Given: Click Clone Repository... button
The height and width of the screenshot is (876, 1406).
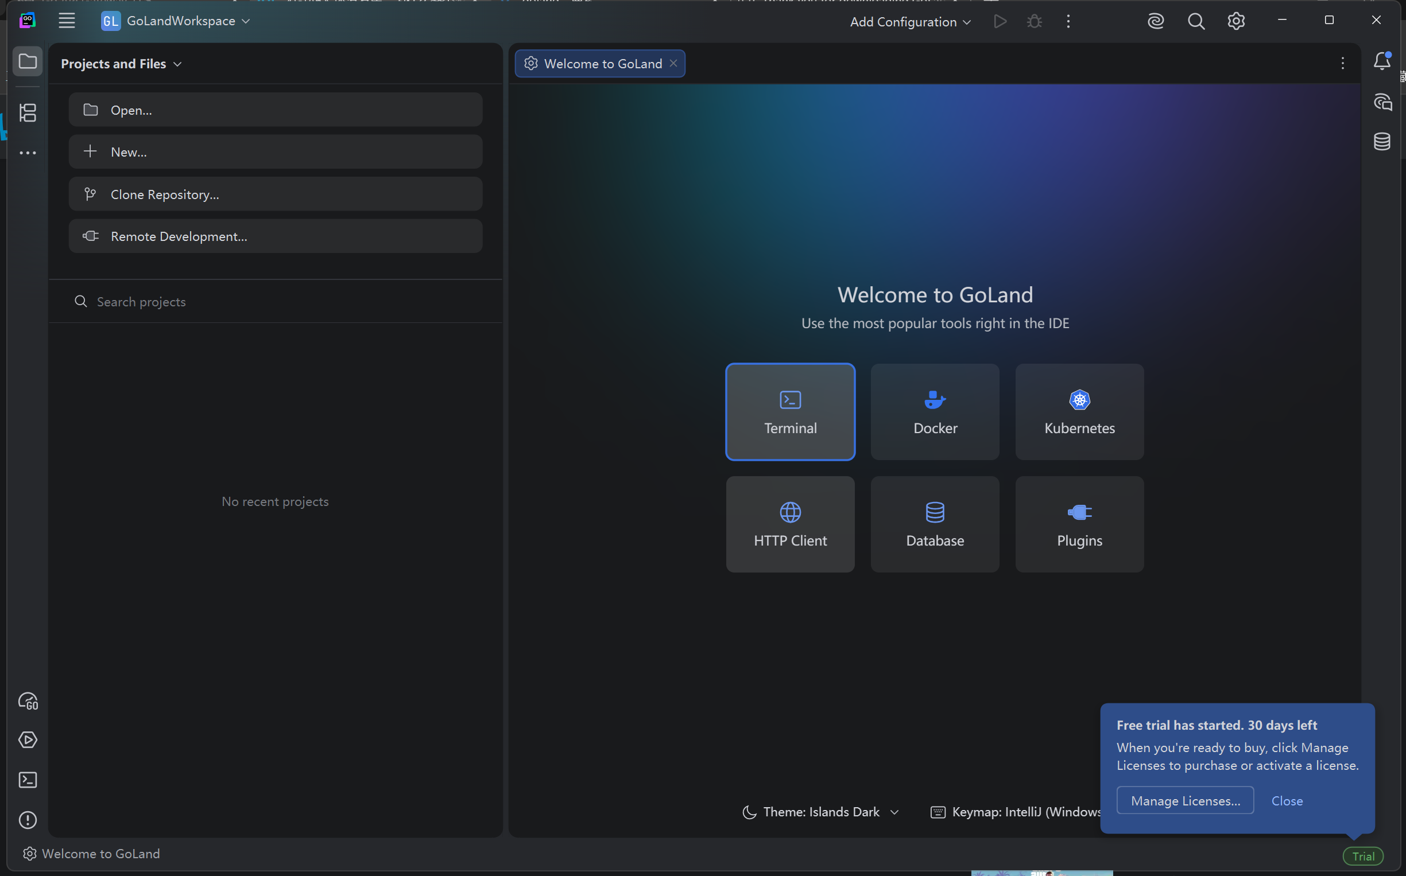Looking at the screenshot, I should click(276, 194).
